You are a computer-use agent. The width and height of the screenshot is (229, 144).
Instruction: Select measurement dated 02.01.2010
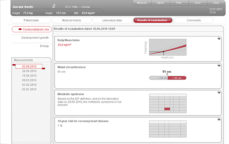[x=29, y=89]
